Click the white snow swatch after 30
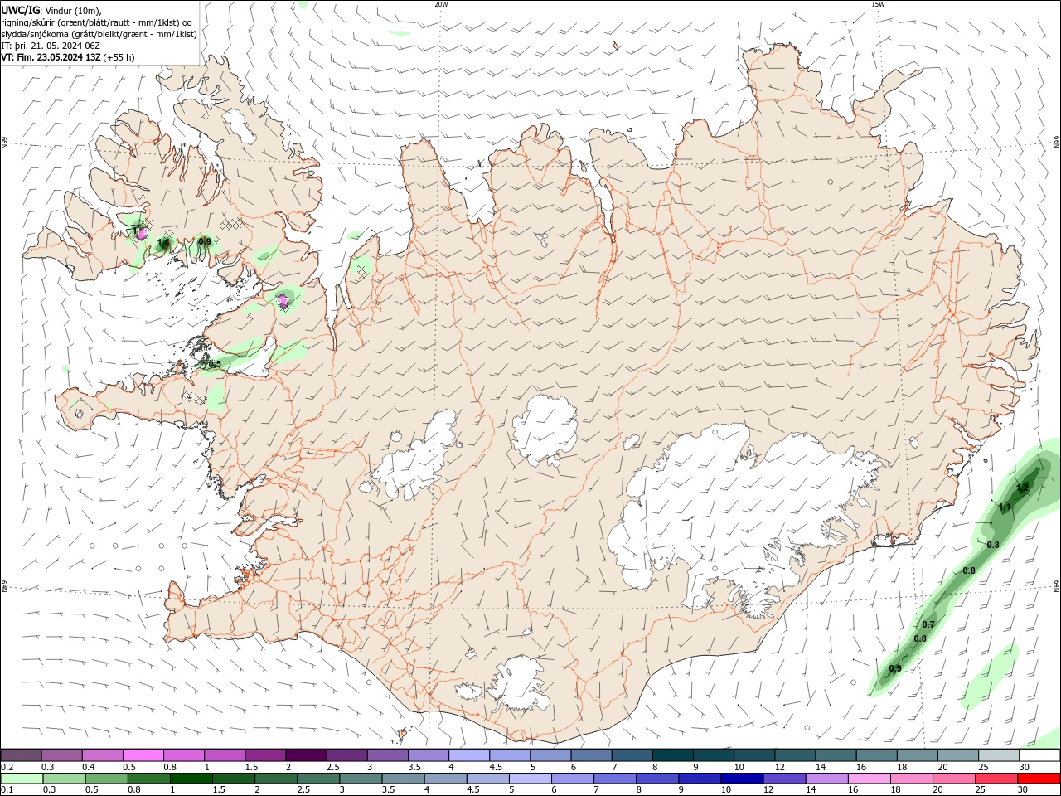This screenshot has width=1061, height=796. click(x=1039, y=755)
